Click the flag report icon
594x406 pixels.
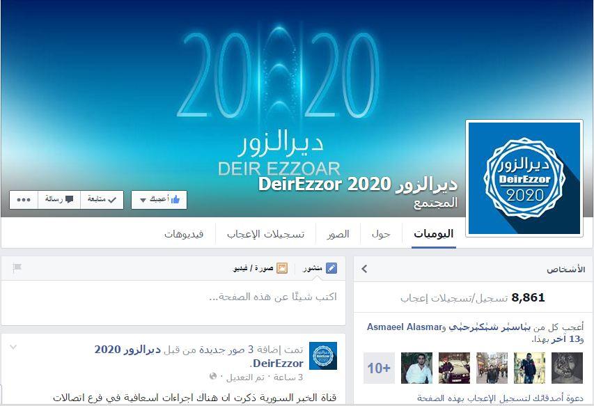click(17, 268)
